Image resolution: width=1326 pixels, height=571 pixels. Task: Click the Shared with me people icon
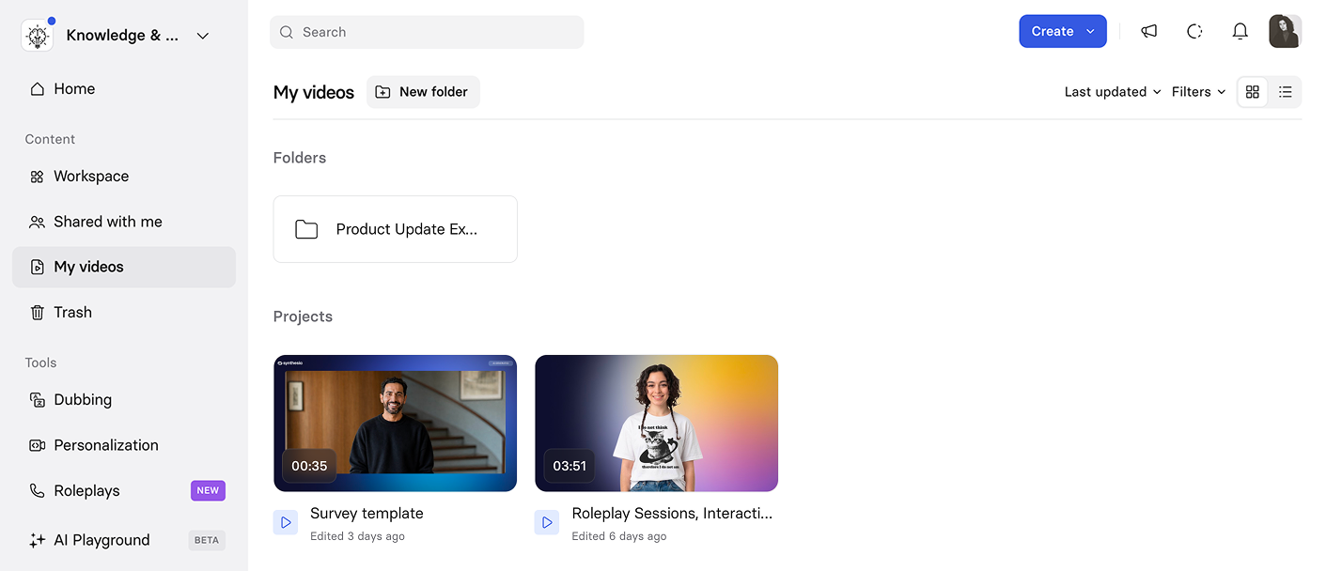coord(38,222)
